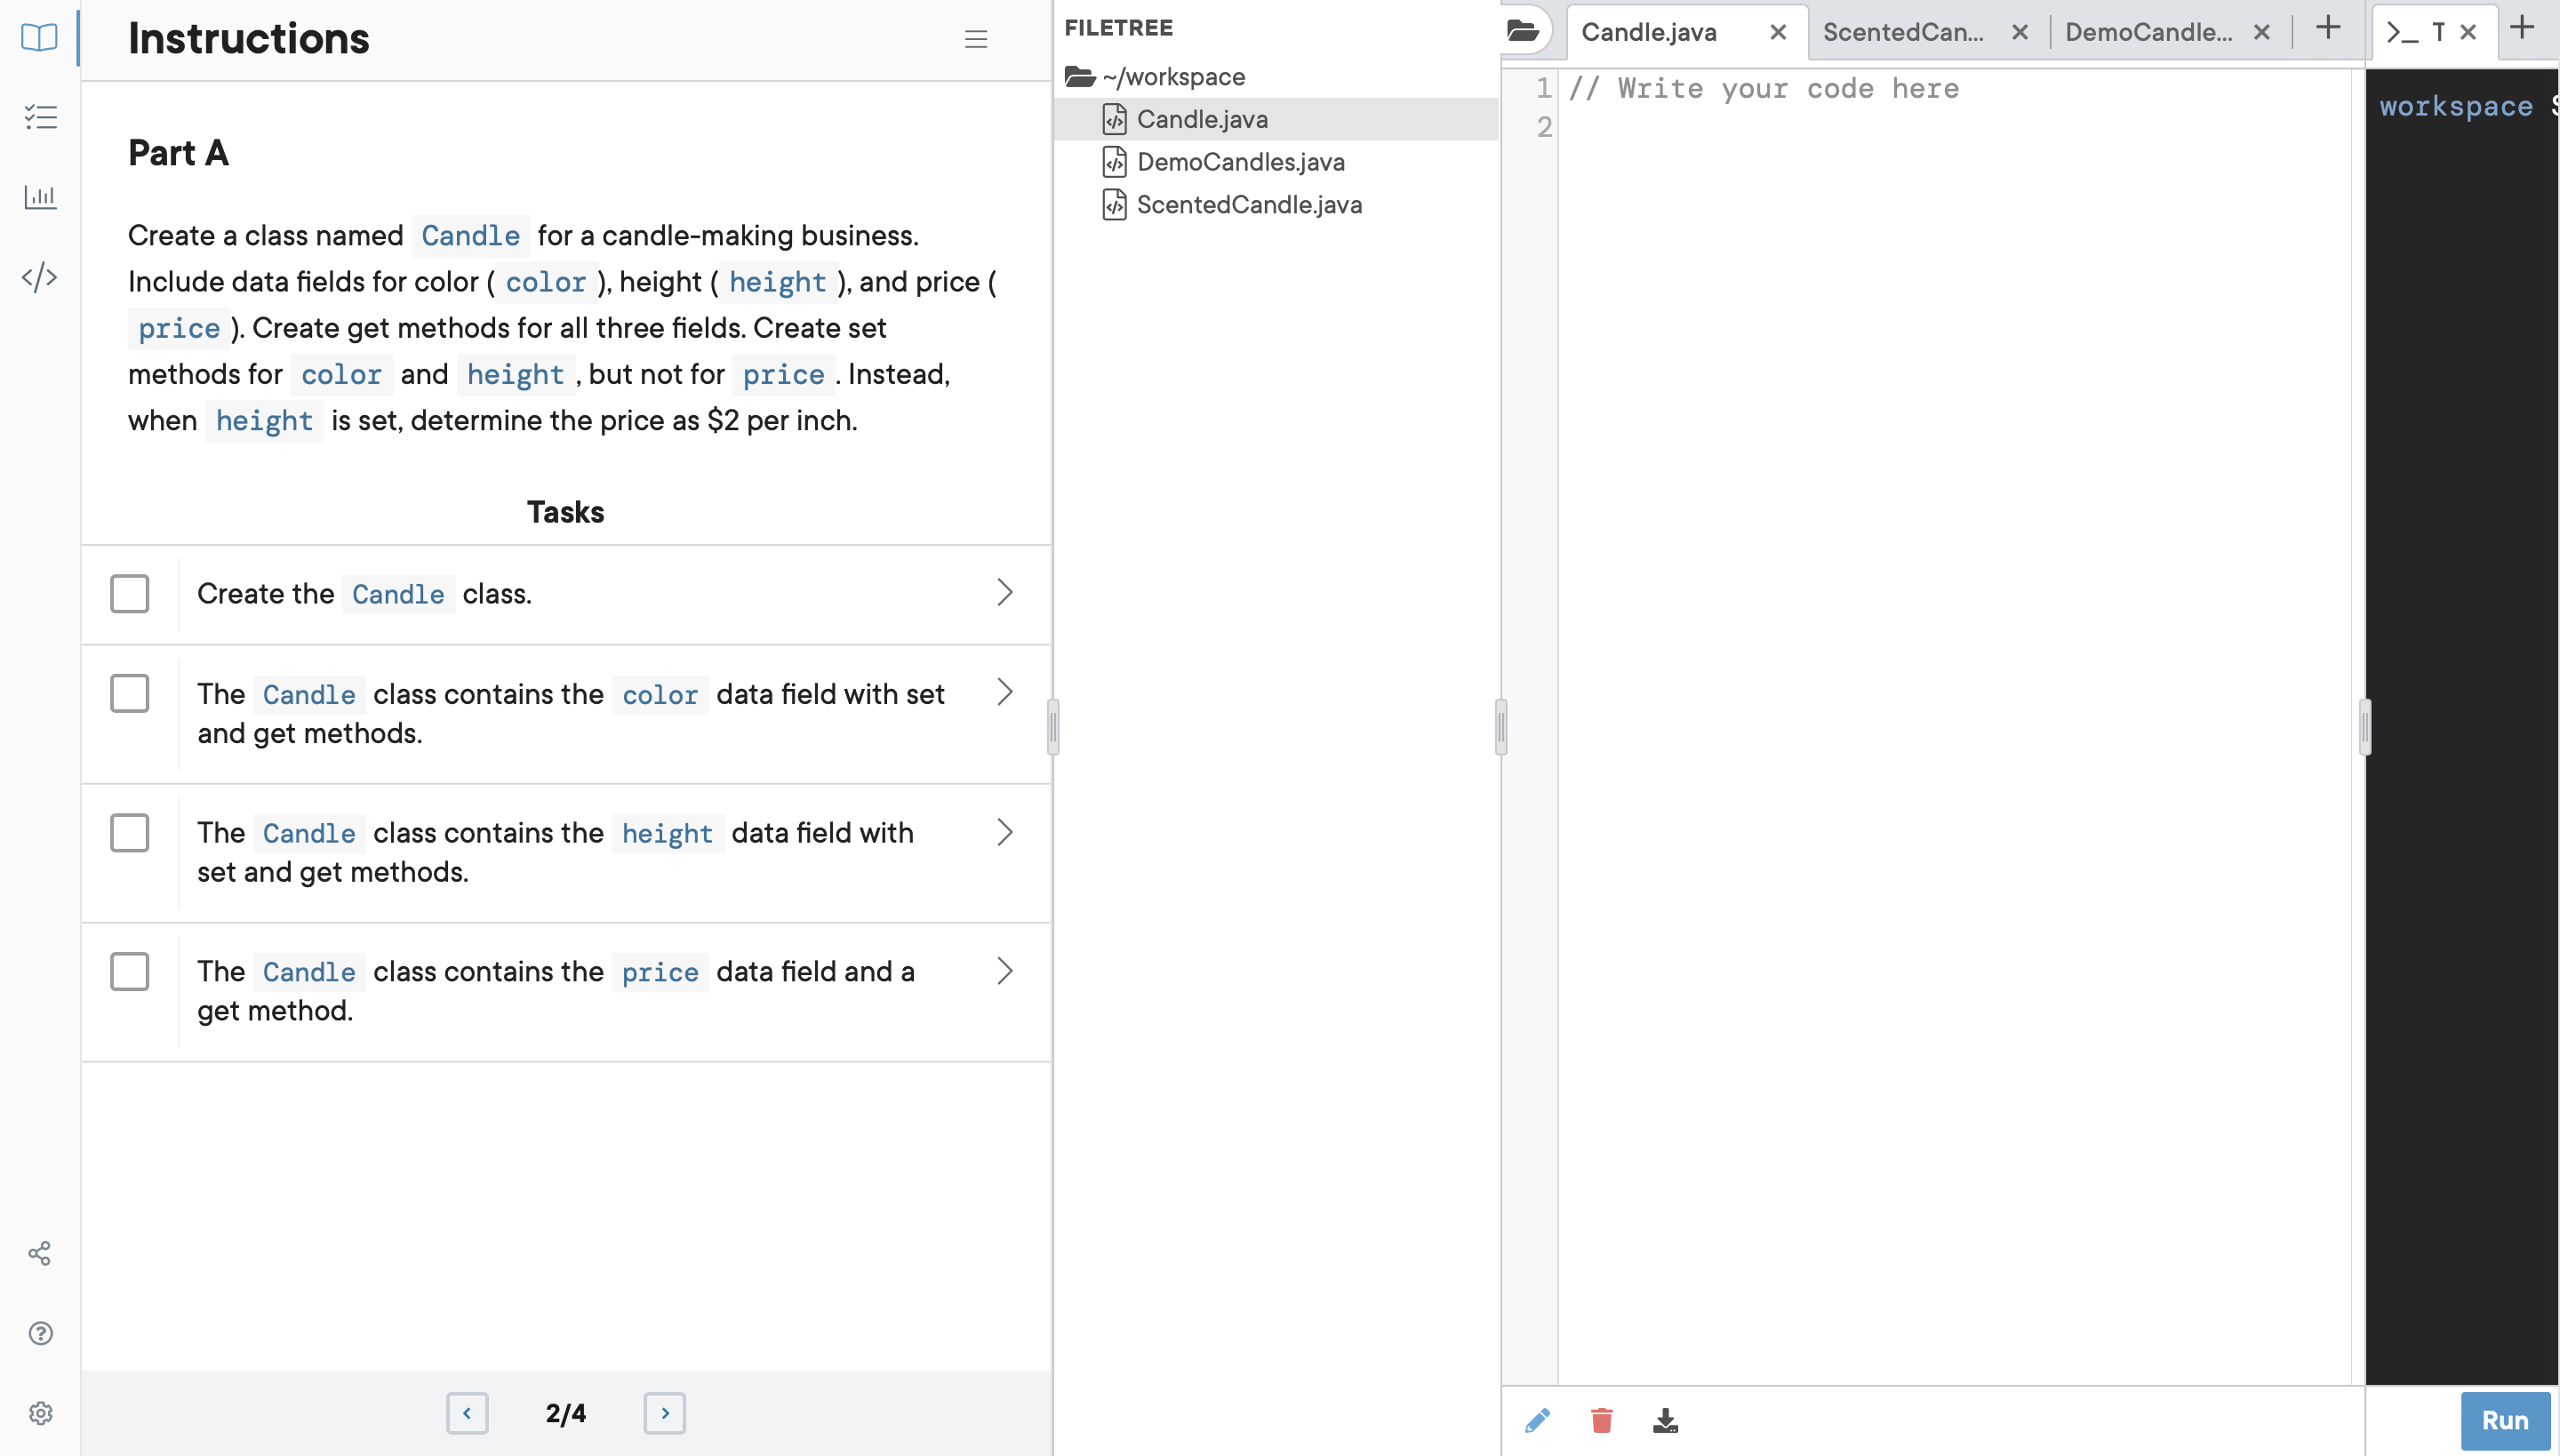The height and width of the screenshot is (1456, 2560).
Task: Click the code sandbox icon in sidebar
Action: [x=40, y=277]
